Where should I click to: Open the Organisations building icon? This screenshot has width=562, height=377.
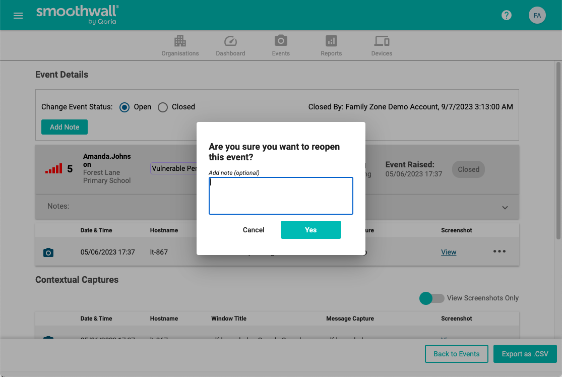(x=180, y=41)
